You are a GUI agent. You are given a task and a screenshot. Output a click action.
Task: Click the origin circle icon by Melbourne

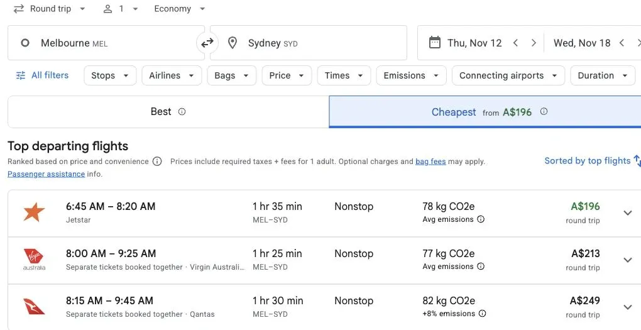25,43
